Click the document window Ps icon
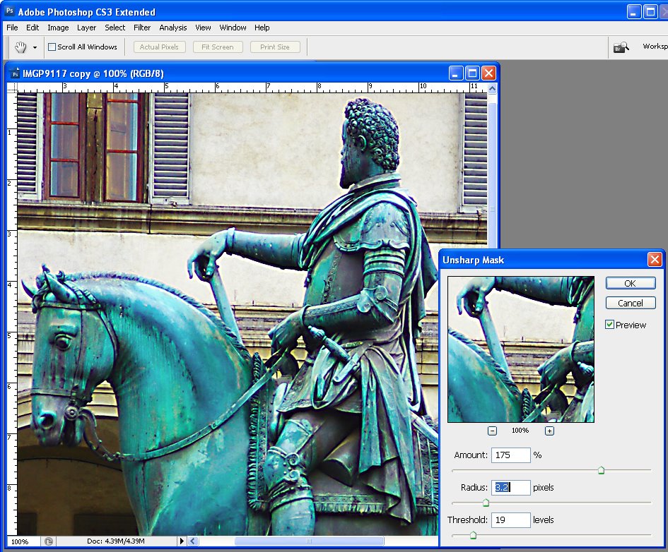This screenshot has width=668, height=552. click(15, 73)
